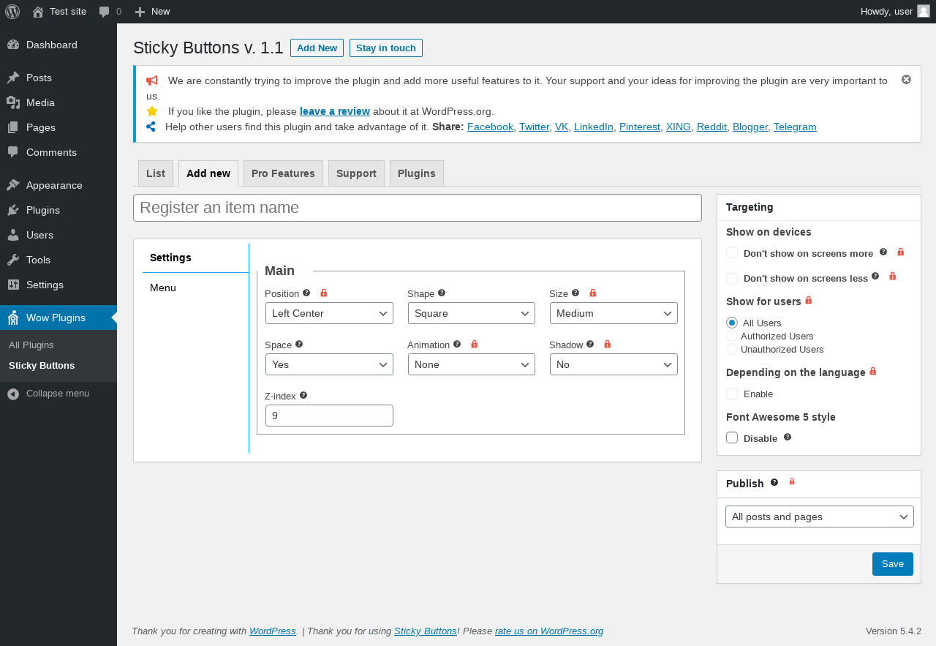Click the Add New button by title

click(317, 48)
